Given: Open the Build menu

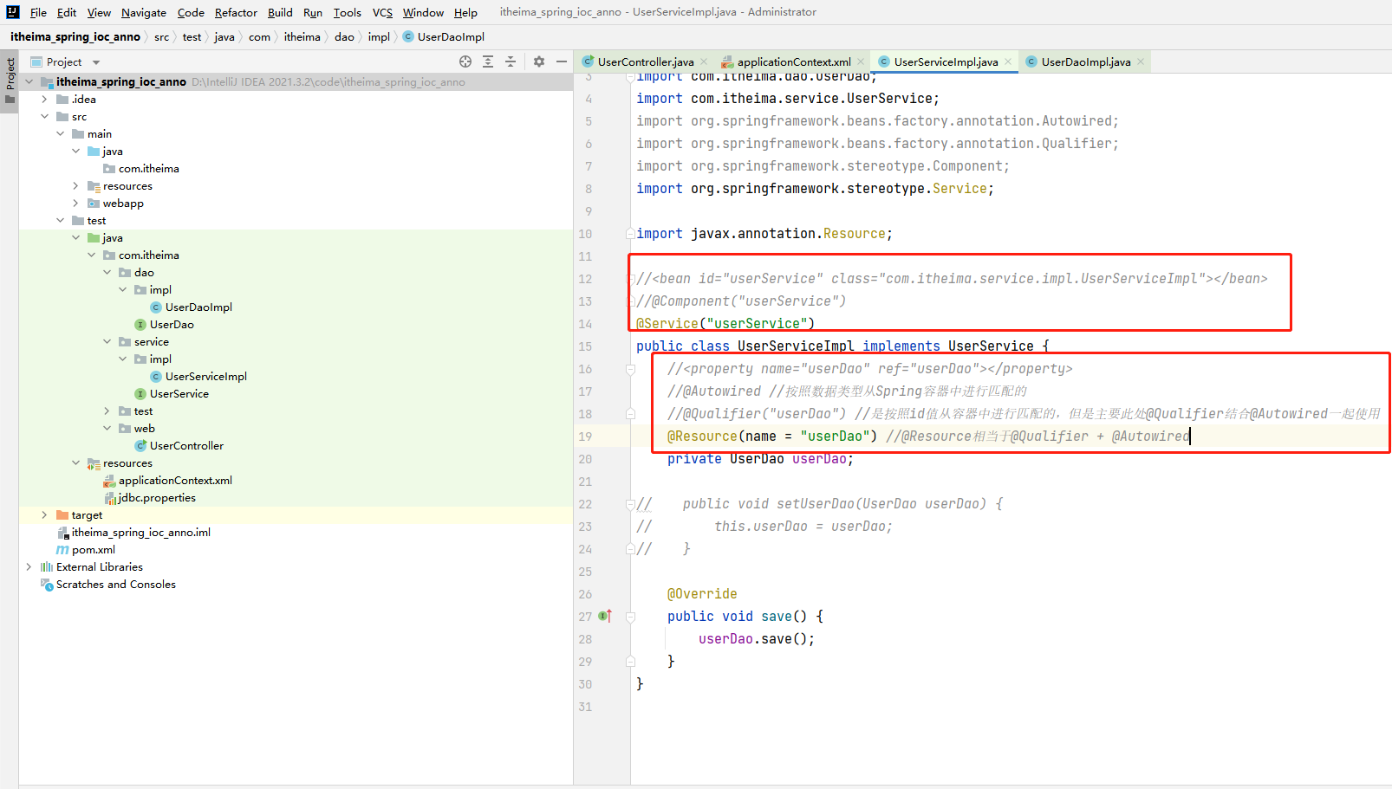Looking at the screenshot, I should pos(280,12).
